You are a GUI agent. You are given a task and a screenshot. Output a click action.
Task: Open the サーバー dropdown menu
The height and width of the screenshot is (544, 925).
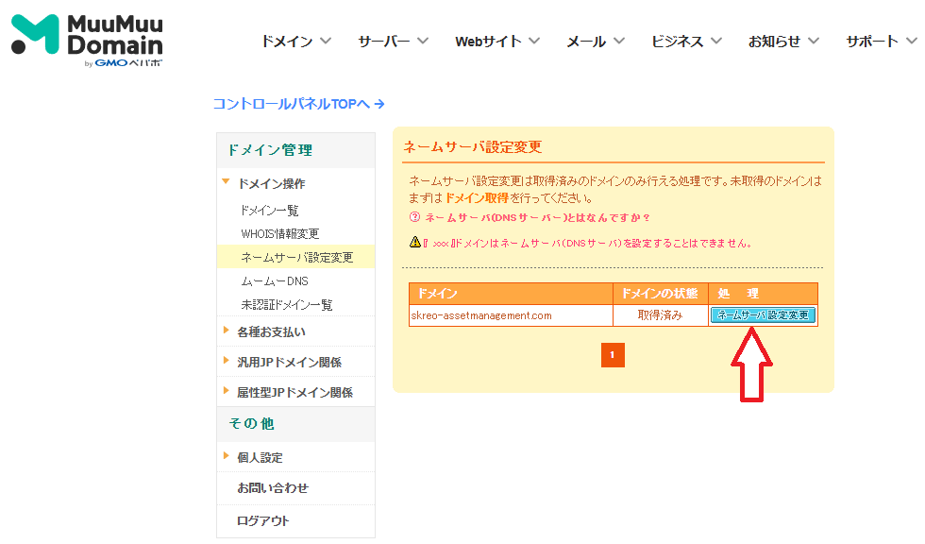[393, 42]
